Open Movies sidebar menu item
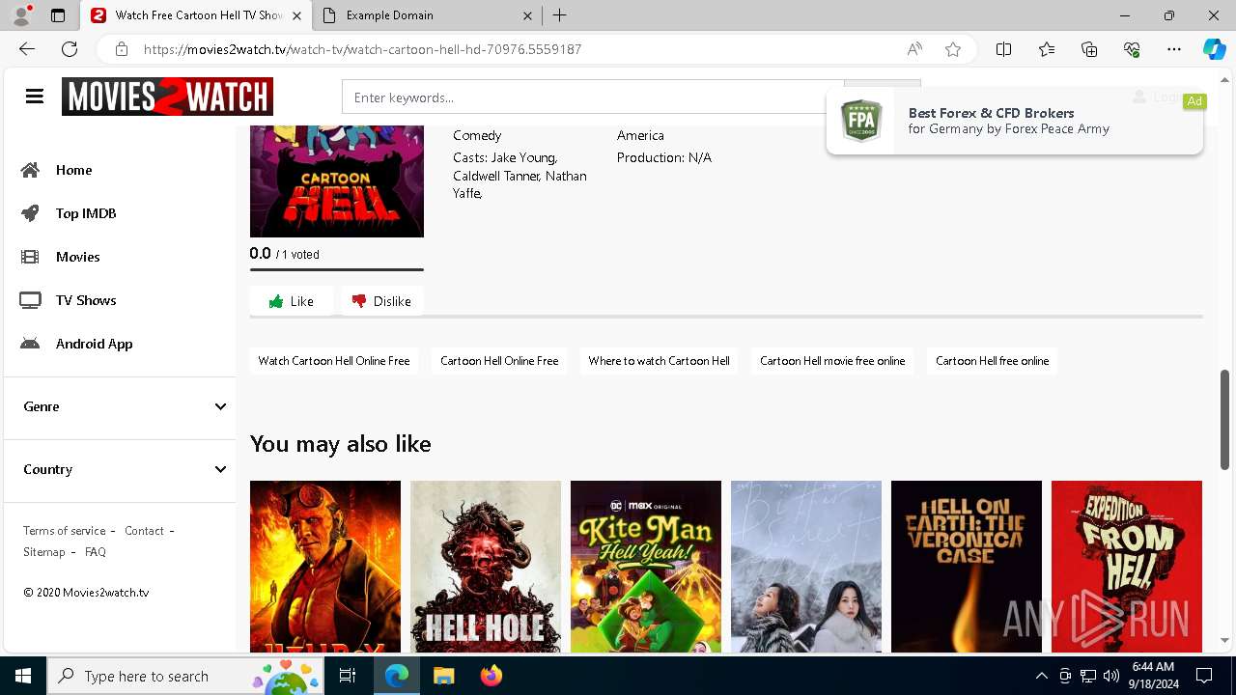1236x695 pixels. [x=77, y=257]
